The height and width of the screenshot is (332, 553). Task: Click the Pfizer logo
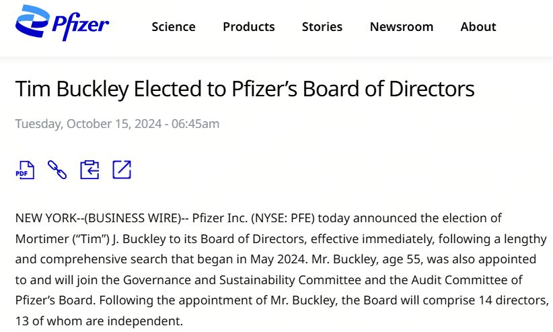(62, 24)
